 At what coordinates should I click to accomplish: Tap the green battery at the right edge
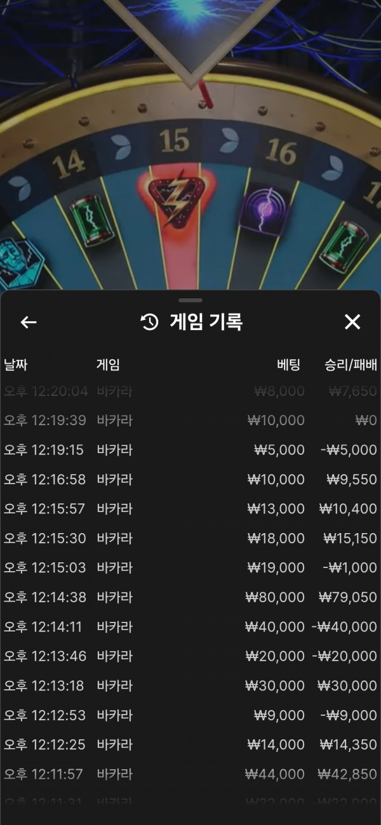pos(343,246)
